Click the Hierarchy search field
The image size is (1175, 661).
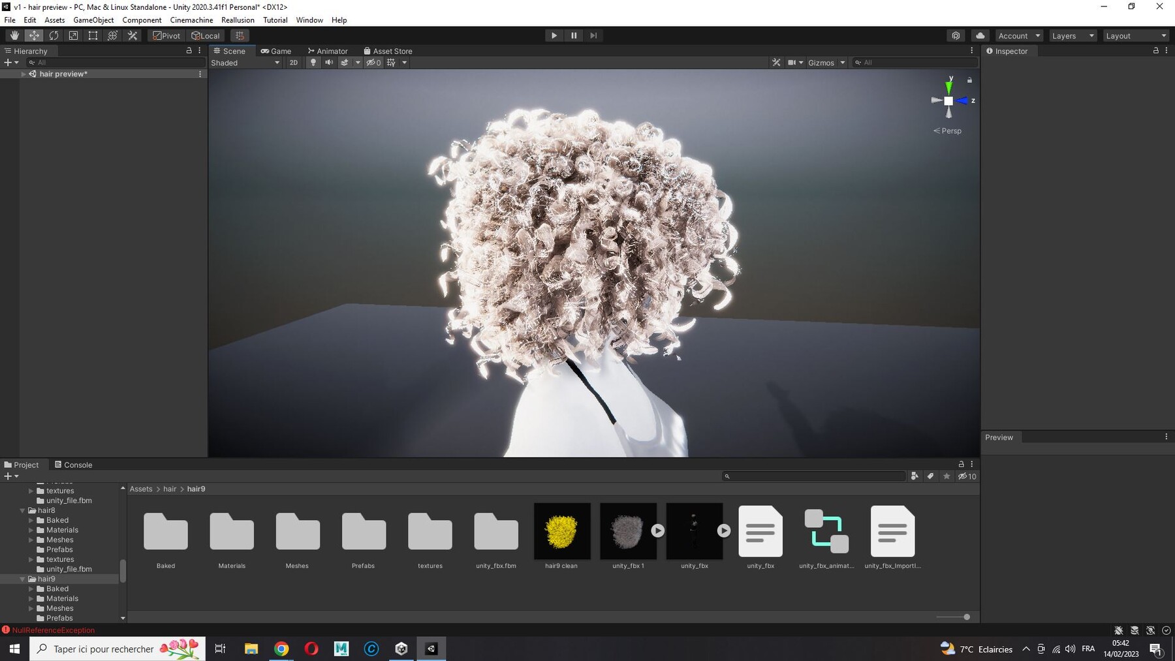(116, 63)
